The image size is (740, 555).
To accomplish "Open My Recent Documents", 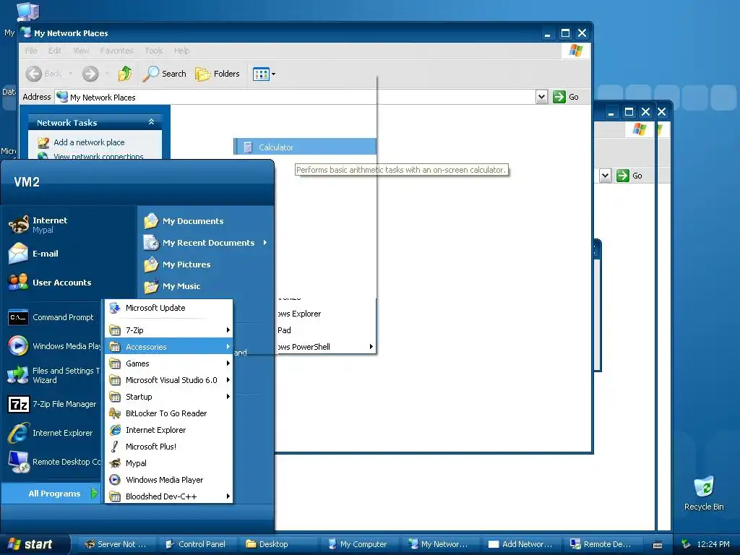I will 206,243.
